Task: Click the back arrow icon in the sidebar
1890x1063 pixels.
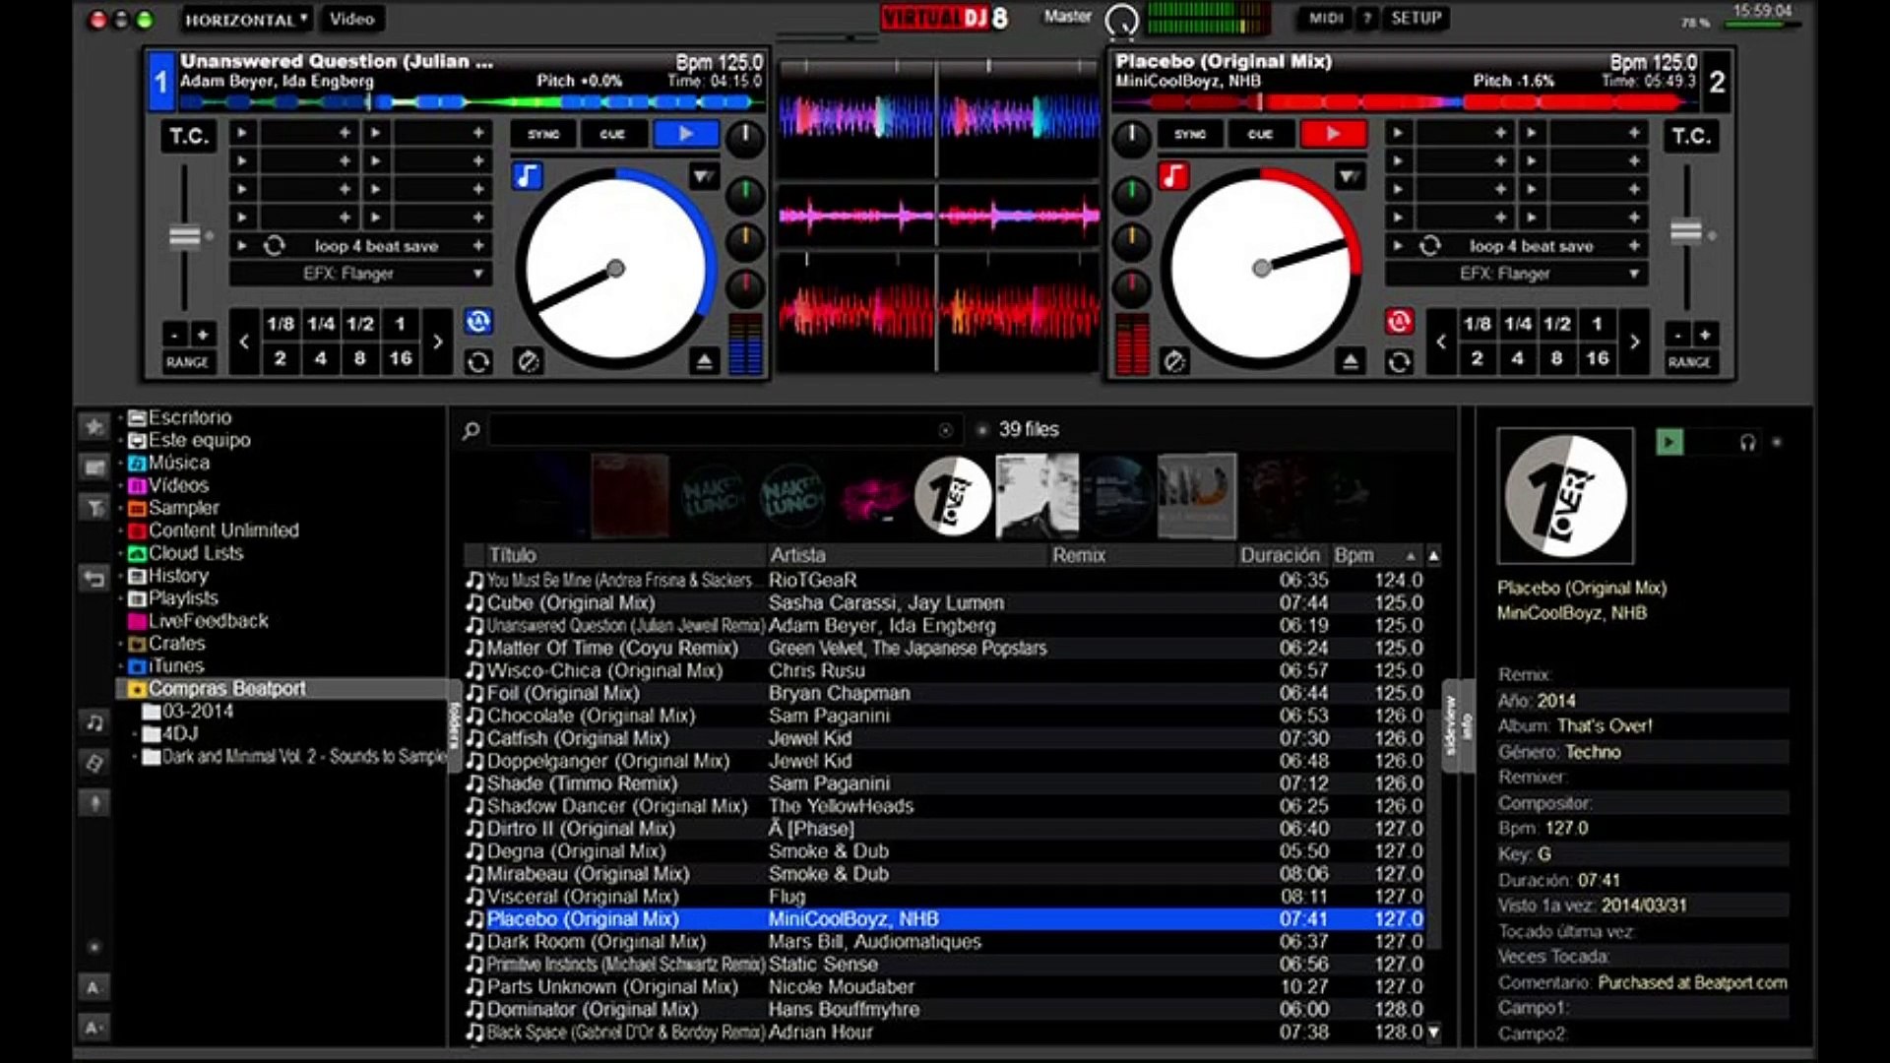Action: (x=94, y=579)
